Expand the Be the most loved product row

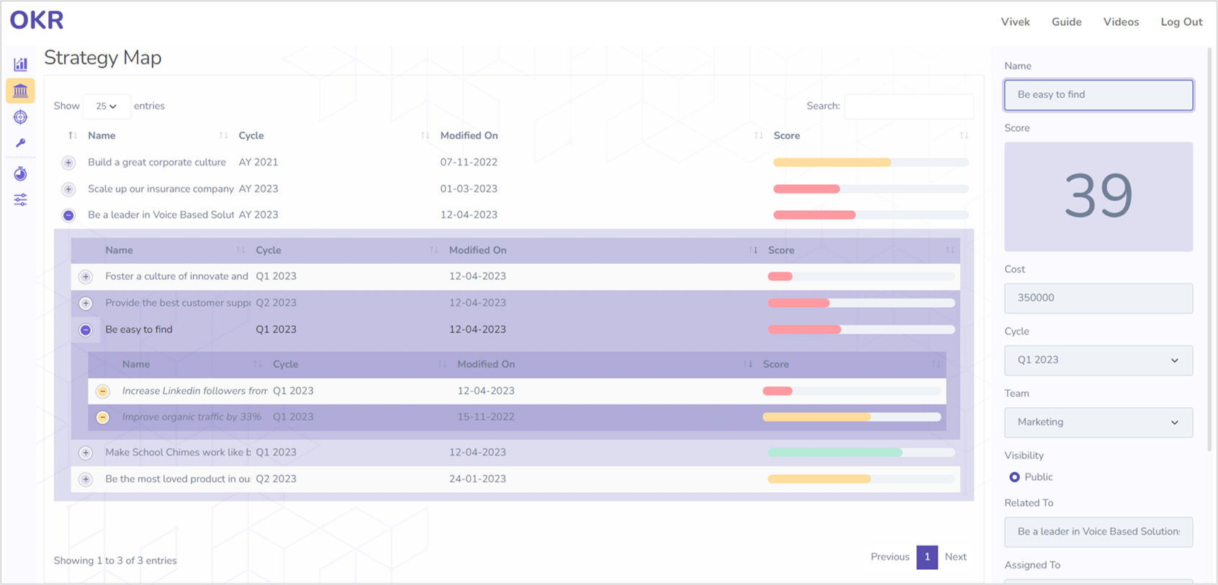86,479
